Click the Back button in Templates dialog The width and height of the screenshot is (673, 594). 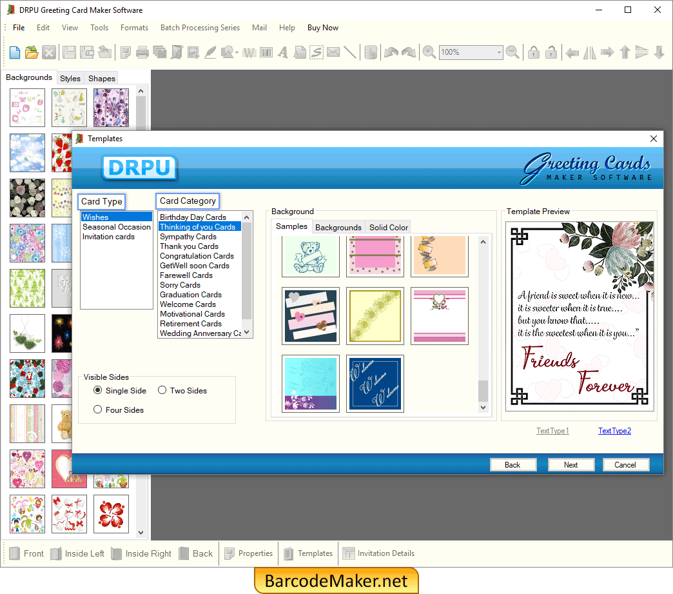coord(512,465)
